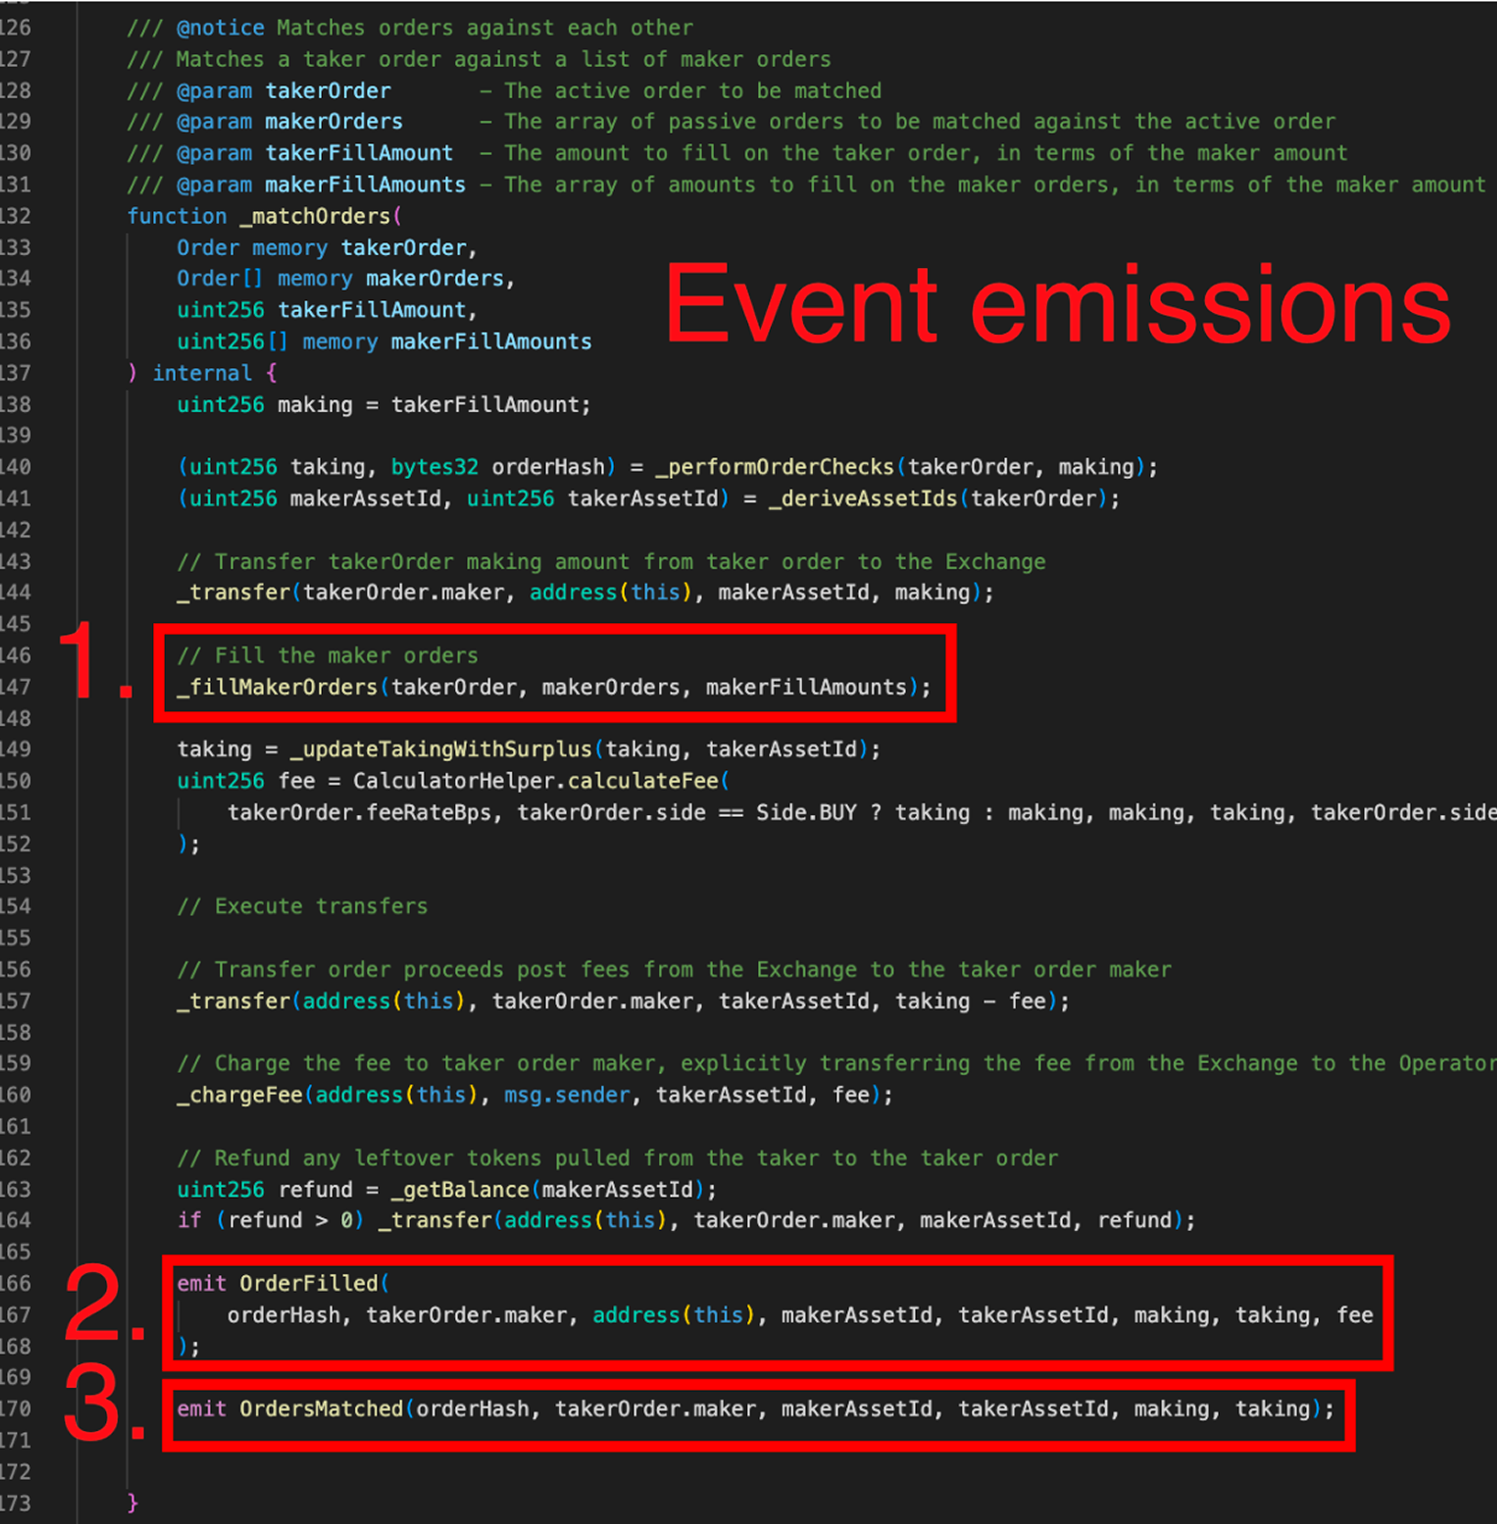Click the _performOrderChecks call
Viewport: 1497px width, 1524px height.
coord(775,467)
